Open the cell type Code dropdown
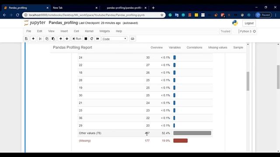 click(114, 39)
